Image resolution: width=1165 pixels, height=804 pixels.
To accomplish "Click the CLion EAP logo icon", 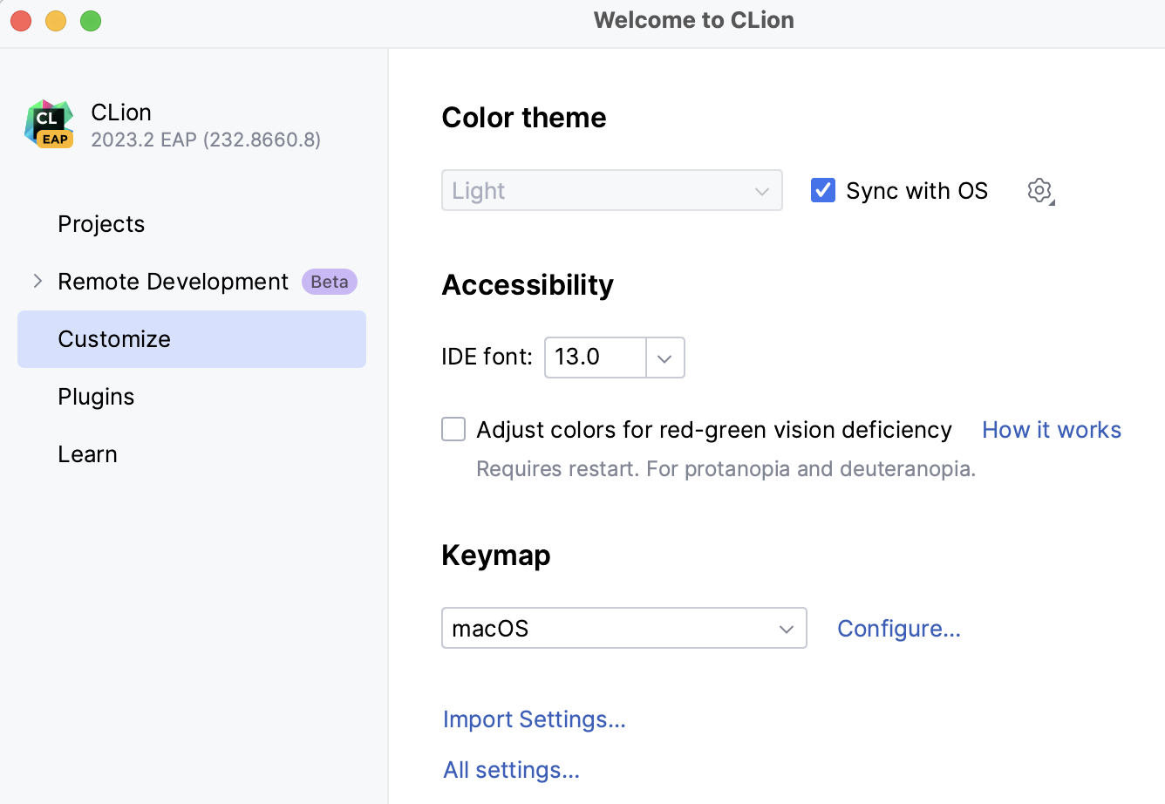I will (x=49, y=125).
